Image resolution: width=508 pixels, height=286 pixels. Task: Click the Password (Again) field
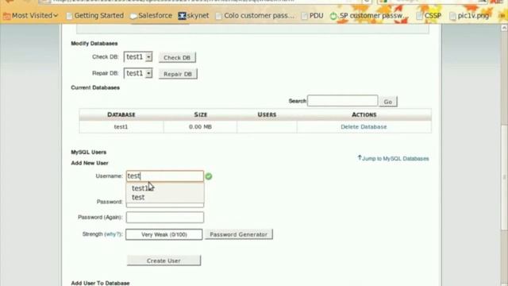(165, 217)
